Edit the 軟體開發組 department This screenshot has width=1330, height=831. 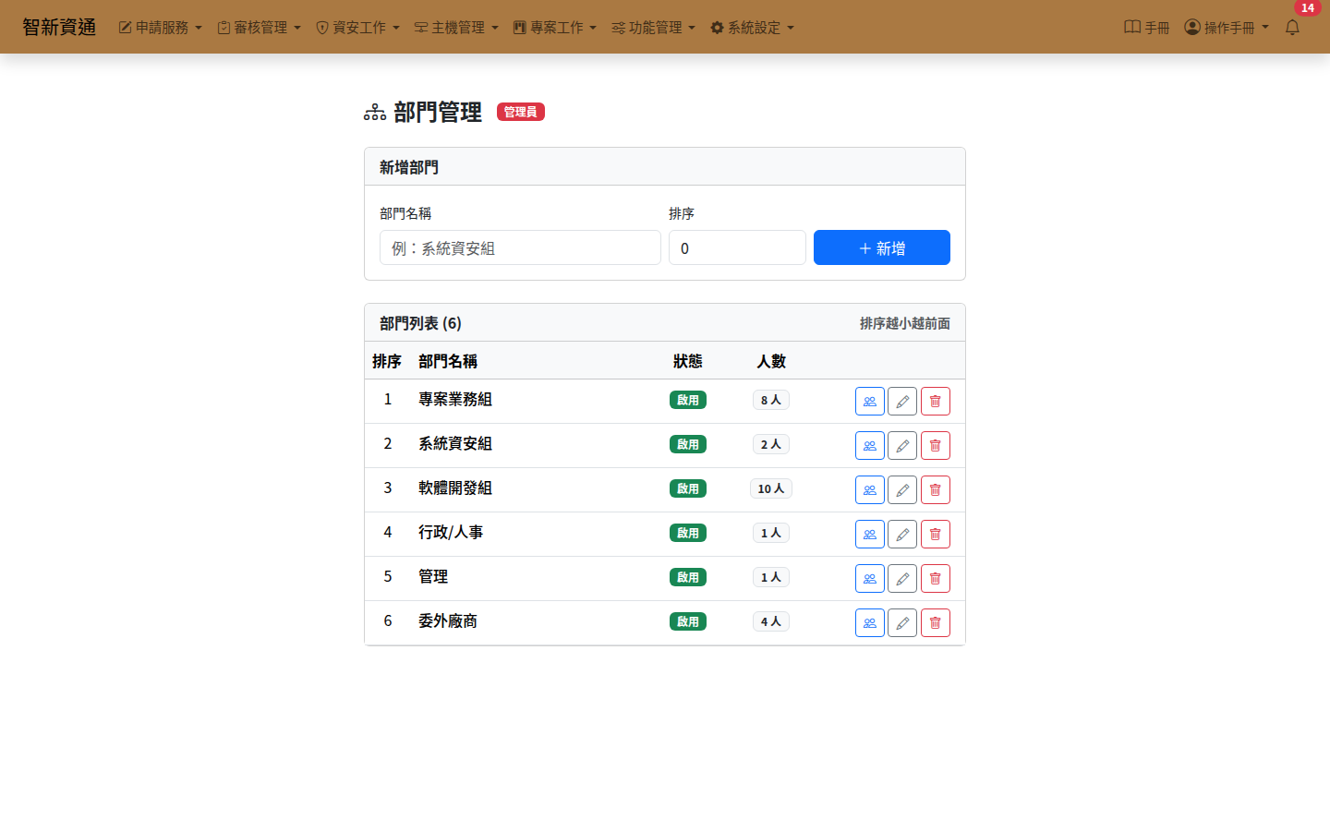tap(902, 490)
